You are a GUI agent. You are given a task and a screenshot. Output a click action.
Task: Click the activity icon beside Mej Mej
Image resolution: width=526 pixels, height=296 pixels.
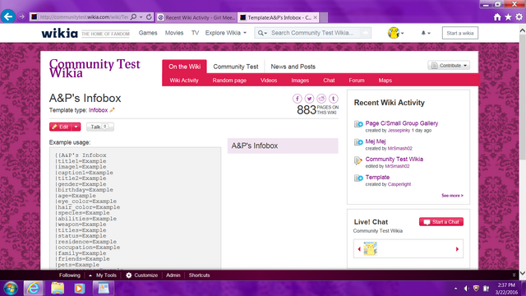point(358,142)
